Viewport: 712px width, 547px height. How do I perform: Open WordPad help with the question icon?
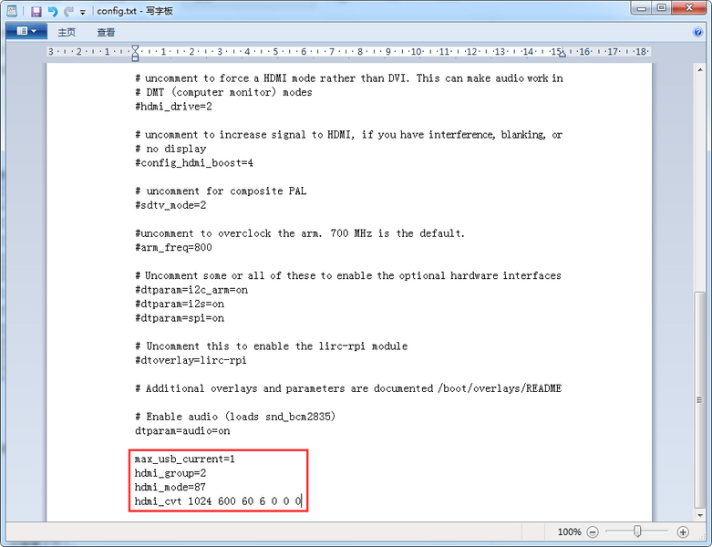(x=697, y=32)
